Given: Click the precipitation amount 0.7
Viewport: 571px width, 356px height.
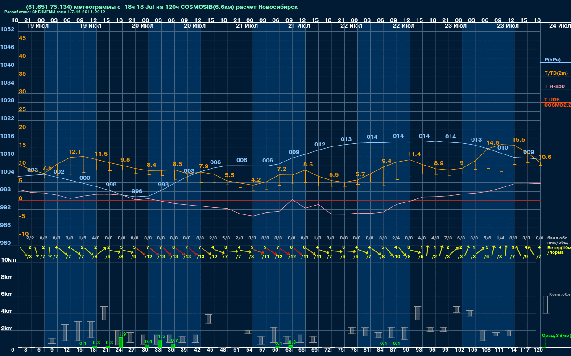Looking at the screenshot, I should [174, 340].
